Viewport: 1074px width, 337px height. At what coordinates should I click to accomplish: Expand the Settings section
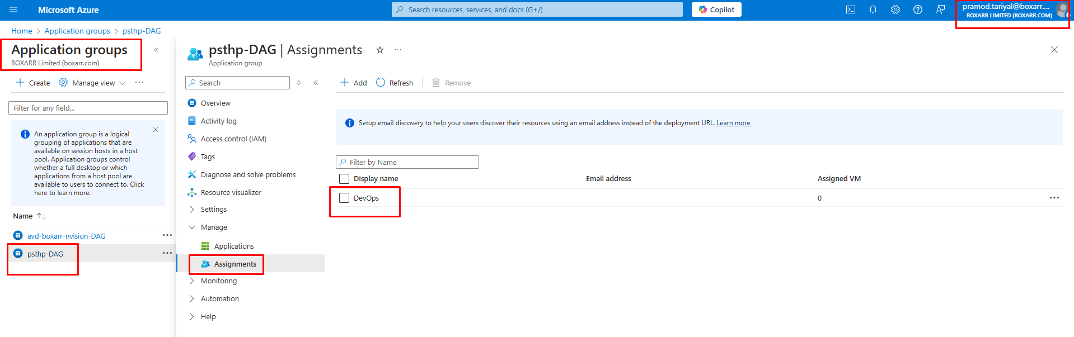(x=214, y=209)
